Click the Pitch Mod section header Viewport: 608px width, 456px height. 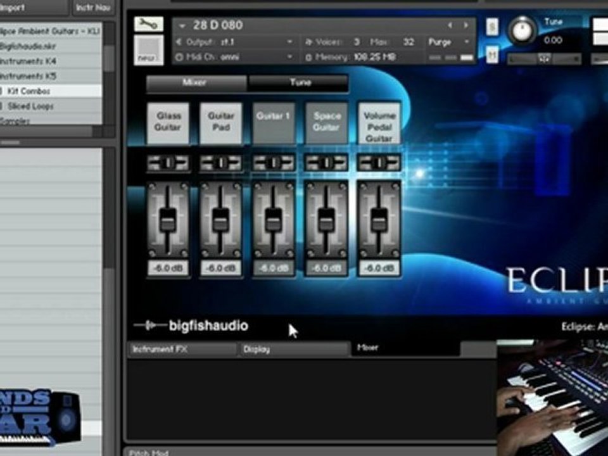coord(148,452)
